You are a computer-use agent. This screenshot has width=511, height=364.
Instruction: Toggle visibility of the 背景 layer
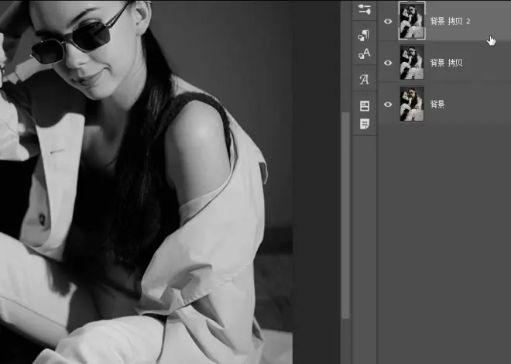(x=388, y=105)
